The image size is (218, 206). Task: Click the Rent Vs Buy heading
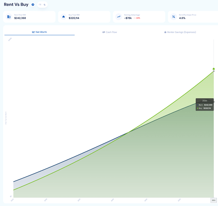point(16,5)
